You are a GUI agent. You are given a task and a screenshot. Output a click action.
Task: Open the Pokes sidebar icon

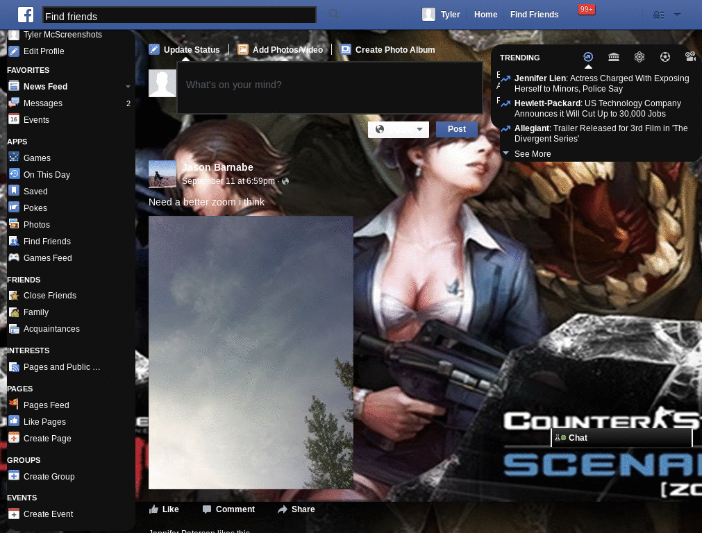pyautogui.click(x=14, y=208)
